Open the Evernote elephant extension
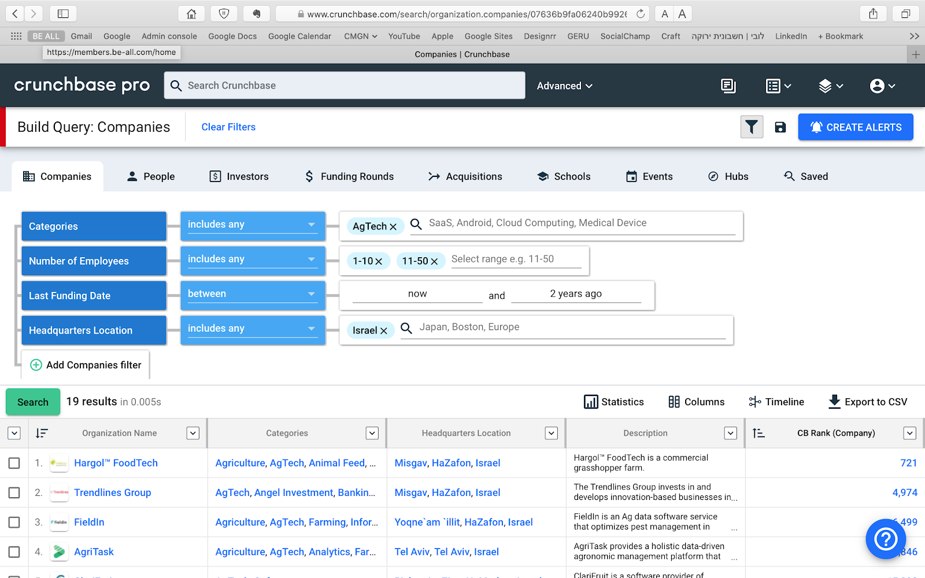The width and height of the screenshot is (925, 578). [256, 13]
